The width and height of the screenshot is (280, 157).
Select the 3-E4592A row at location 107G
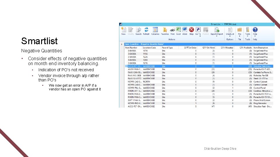tap(199, 51)
